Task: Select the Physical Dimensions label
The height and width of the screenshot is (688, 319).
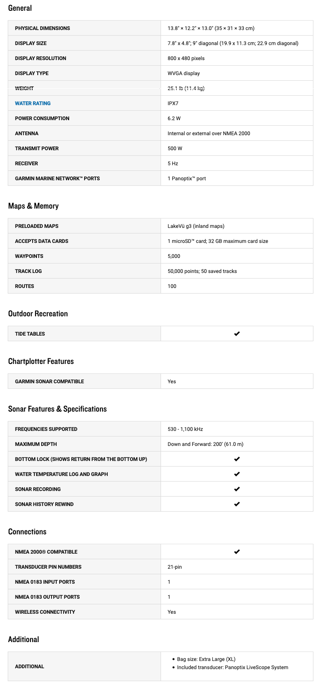Action: pos(43,28)
